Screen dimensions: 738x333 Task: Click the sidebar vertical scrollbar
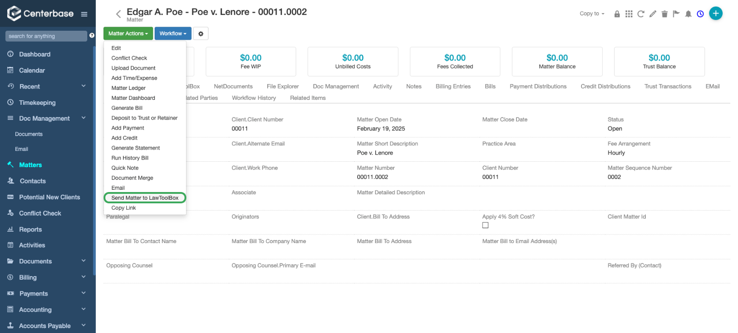tap(94, 160)
